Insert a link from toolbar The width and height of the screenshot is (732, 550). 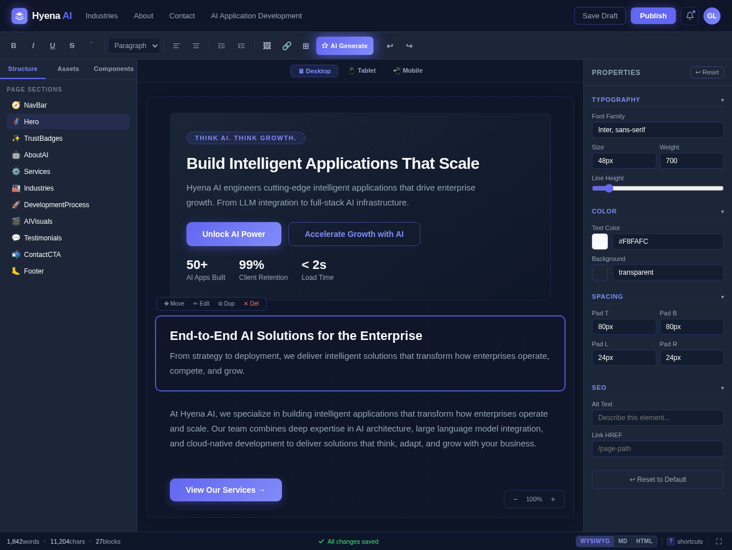(287, 46)
